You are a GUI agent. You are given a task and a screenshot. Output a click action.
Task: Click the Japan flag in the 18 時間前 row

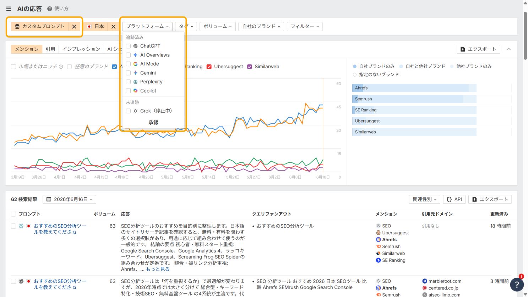pos(29,226)
